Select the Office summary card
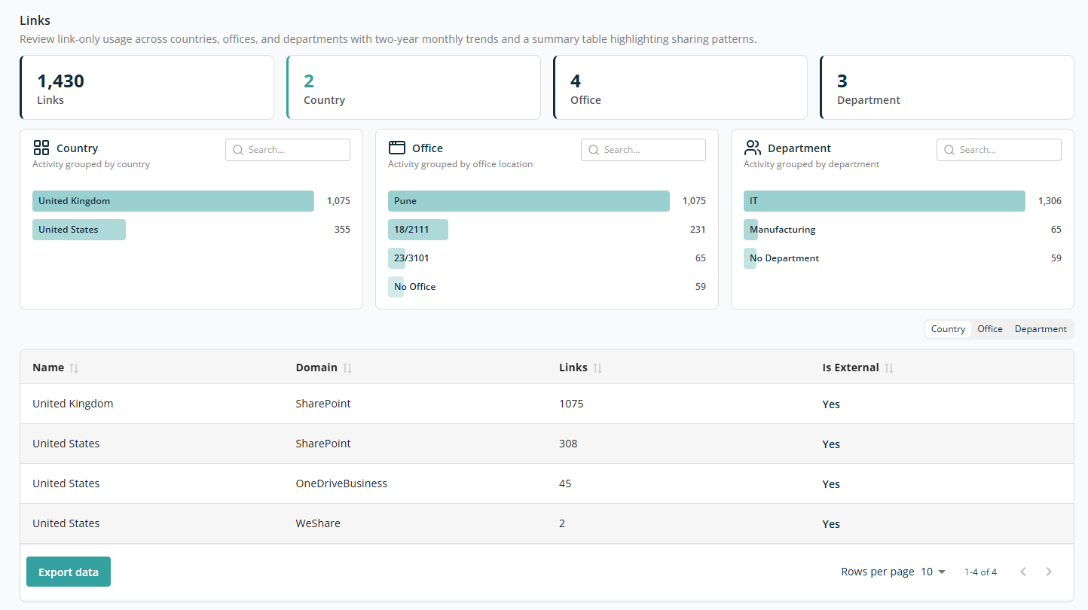Viewport: 1088px width, 610px height. click(x=680, y=87)
